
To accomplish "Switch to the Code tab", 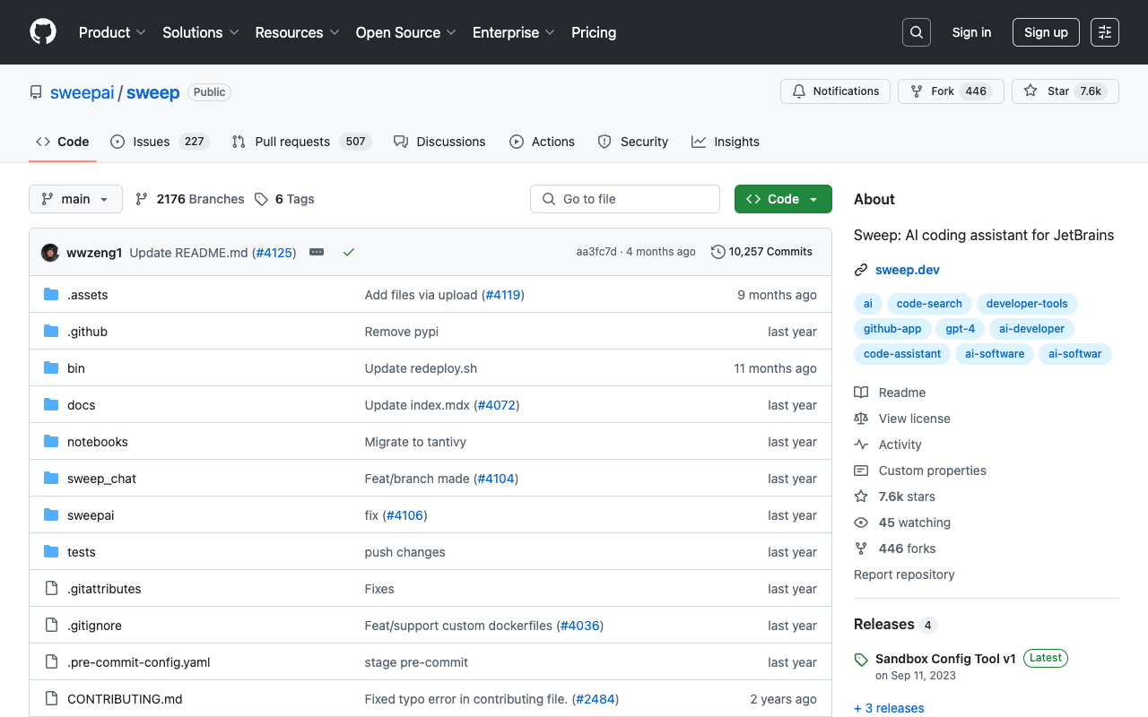I will (x=63, y=142).
